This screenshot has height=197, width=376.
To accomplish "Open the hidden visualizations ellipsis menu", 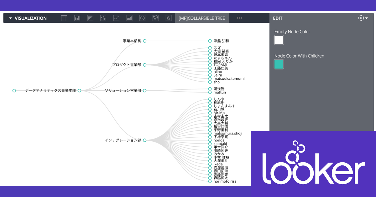I will [x=239, y=18].
